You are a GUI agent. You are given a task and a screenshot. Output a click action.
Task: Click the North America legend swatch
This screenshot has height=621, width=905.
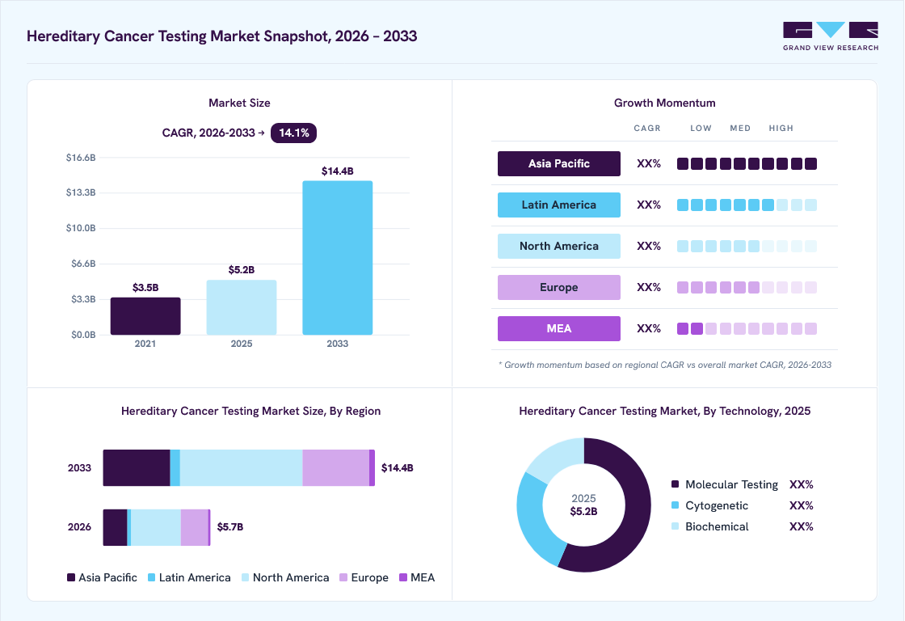click(x=246, y=577)
